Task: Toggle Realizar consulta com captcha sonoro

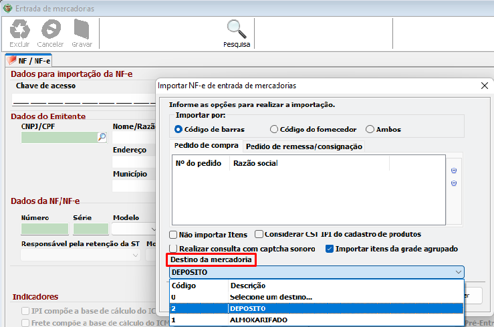Action: [x=173, y=249]
